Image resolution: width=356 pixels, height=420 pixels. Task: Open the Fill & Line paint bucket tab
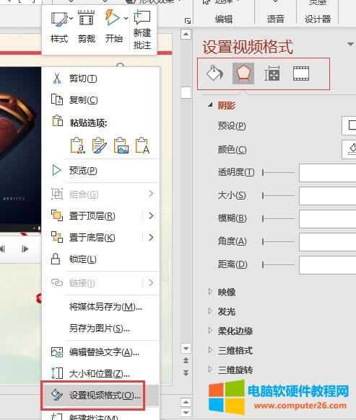[214, 73]
